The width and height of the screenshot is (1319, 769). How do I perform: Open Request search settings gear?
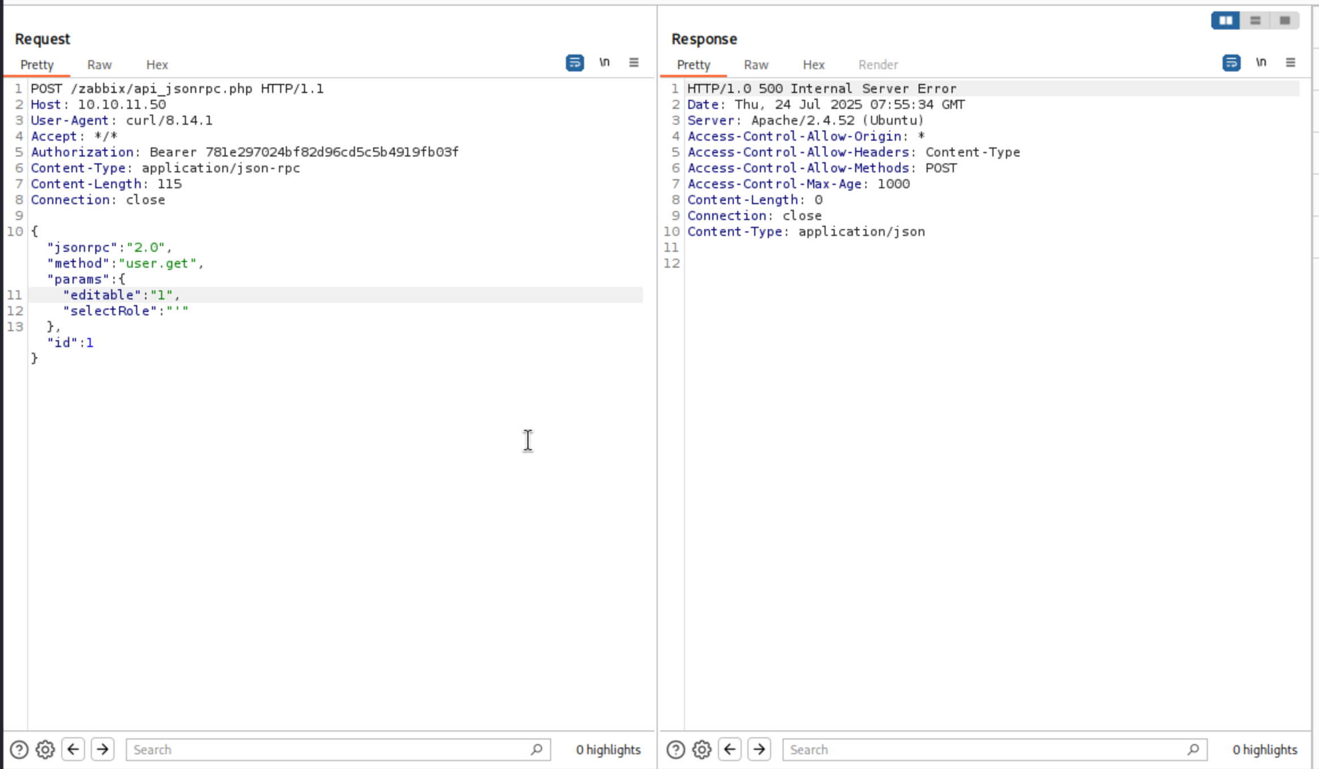(45, 750)
